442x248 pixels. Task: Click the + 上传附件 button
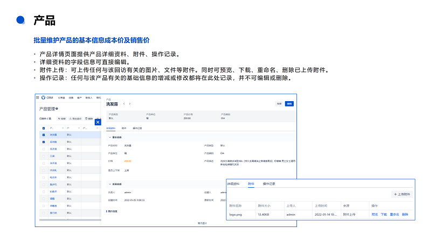coord(402,194)
